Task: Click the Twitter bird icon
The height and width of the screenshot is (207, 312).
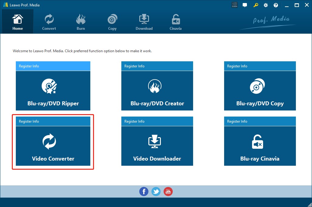Action: click(156, 192)
